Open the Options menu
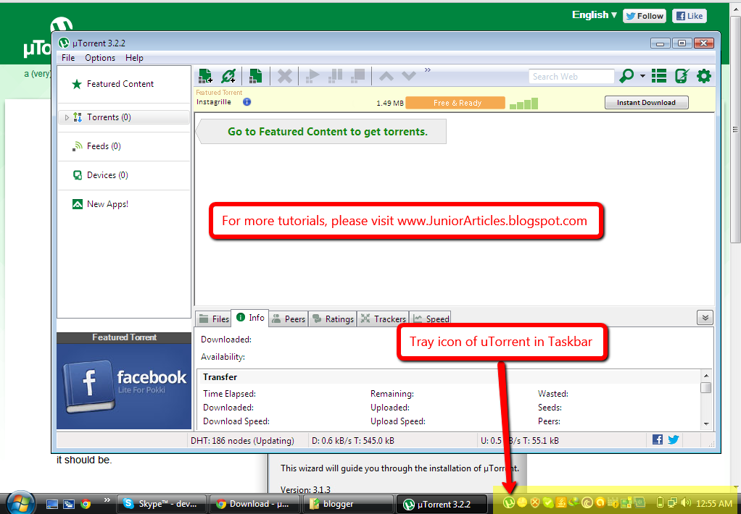The height and width of the screenshot is (514, 741). pyautogui.click(x=100, y=58)
